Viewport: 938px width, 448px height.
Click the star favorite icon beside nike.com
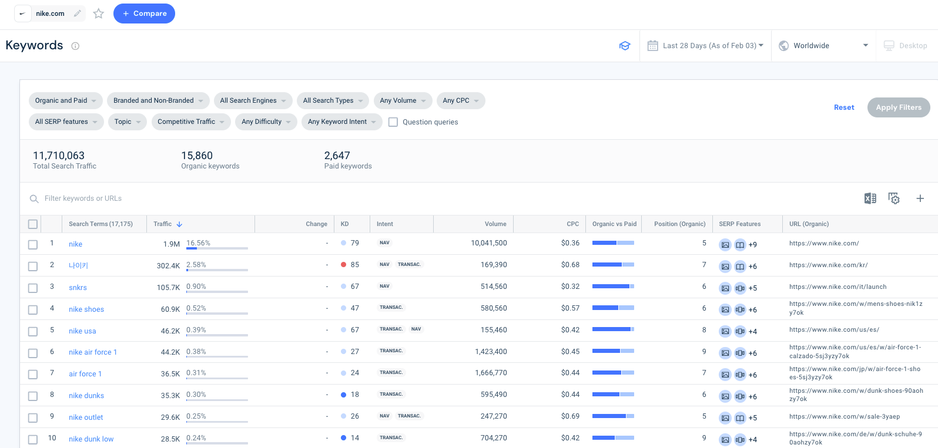[x=99, y=14]
